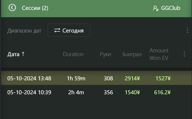
Task: Select the 05-10-2024 13:48 session row
Action: coord(96,78)
